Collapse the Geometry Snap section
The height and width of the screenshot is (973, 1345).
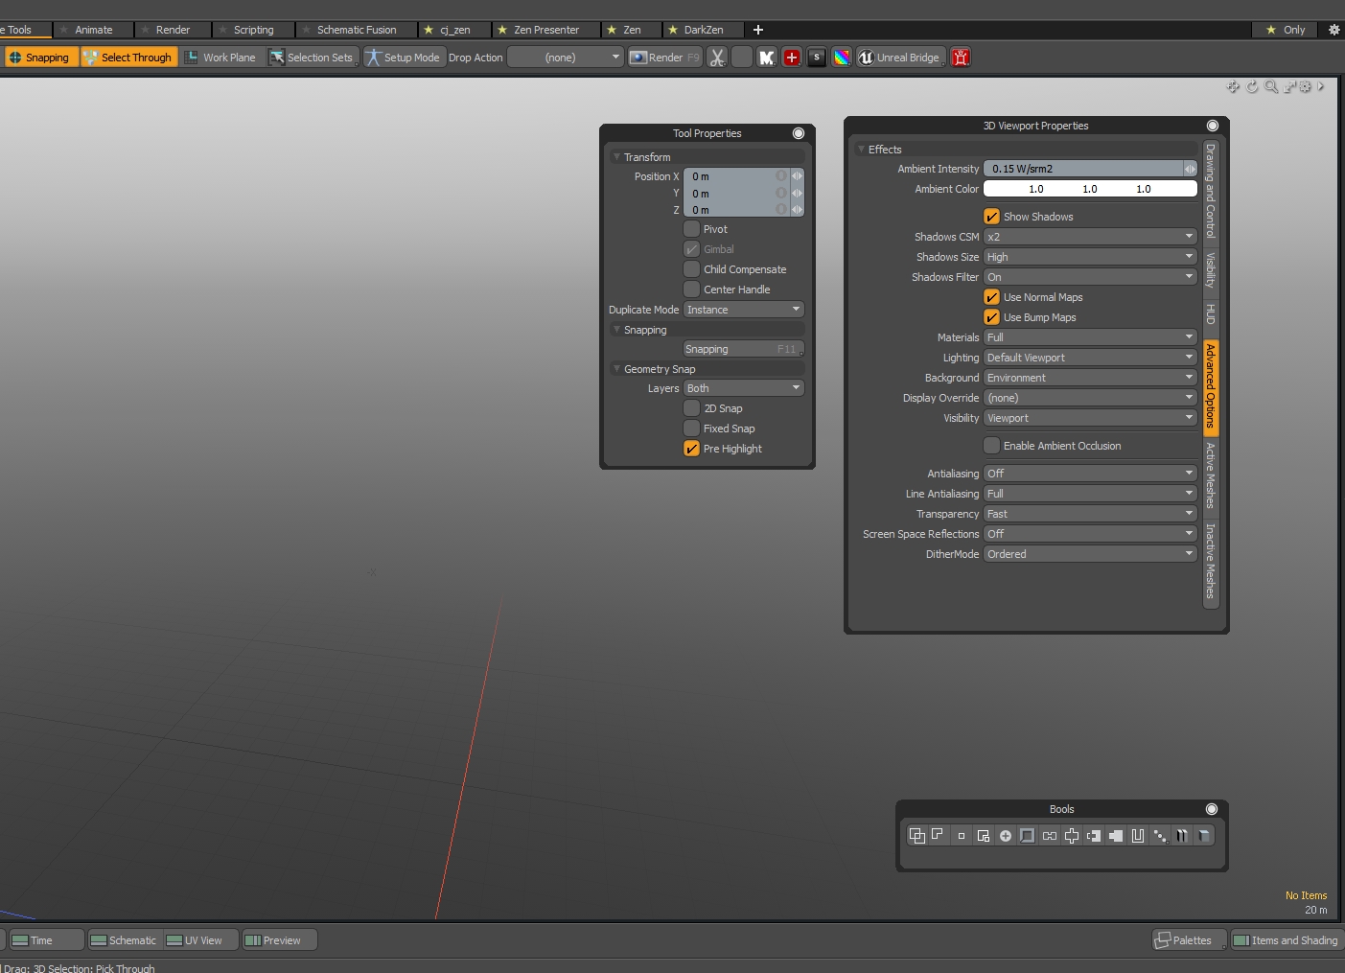click(616, 369)
